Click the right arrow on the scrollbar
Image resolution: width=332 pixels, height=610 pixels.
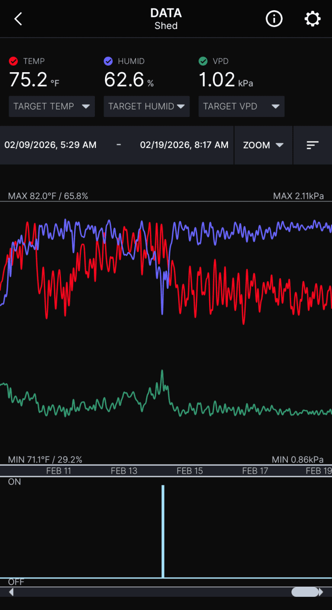(321, 592)
